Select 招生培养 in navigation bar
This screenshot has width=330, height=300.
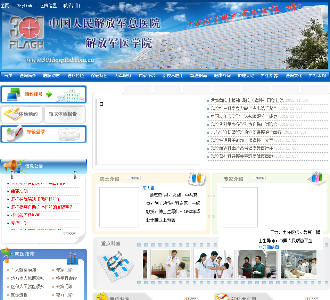click(270, 76)
